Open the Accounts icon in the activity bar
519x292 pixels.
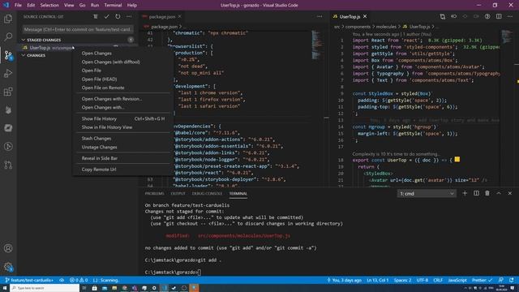(8, 248)
